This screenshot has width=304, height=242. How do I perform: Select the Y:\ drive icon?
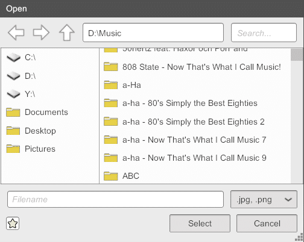tap(13, 94)
